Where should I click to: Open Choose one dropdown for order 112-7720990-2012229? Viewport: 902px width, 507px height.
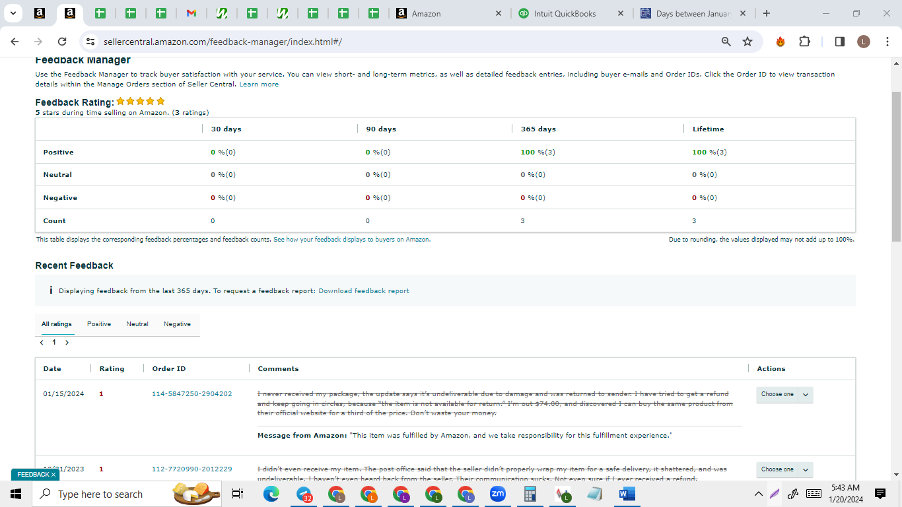coord(784,469)
